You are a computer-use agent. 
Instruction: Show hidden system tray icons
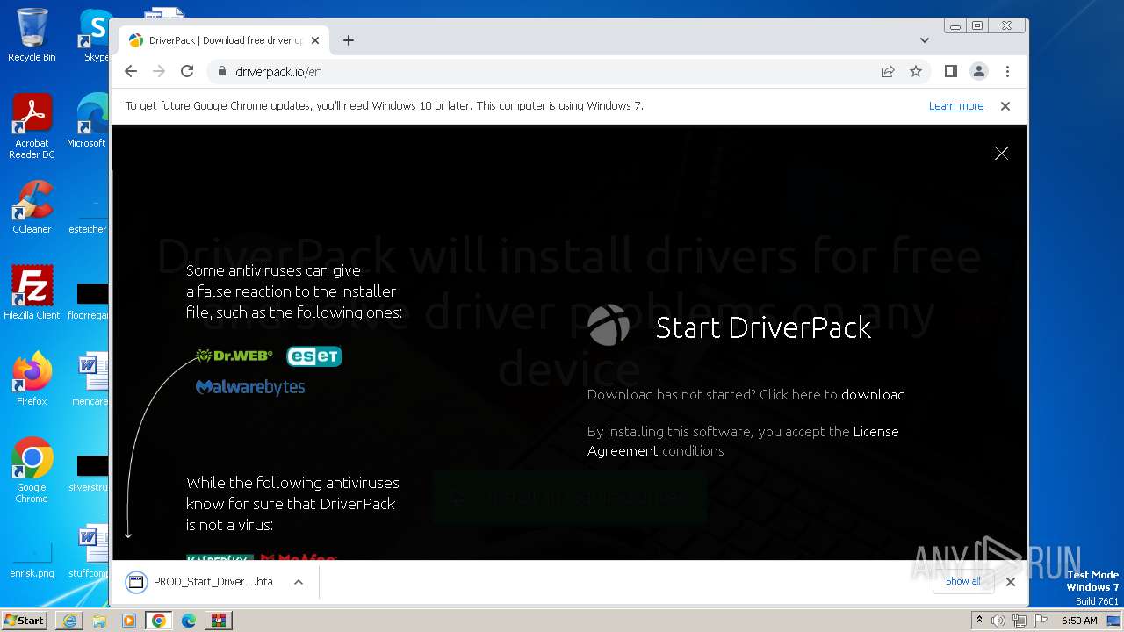coord(980,620)
